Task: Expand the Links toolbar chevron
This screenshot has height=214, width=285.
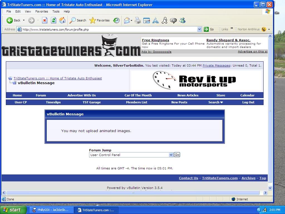Action: click(232, 28)
